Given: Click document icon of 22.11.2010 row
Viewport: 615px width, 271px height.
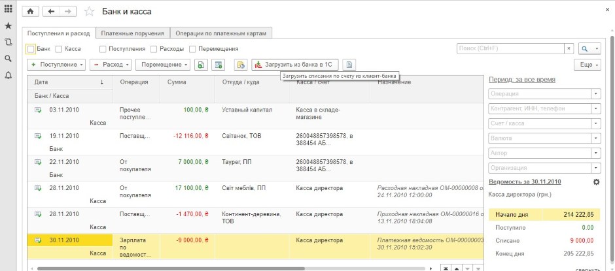Looking at the screenshot, I should click(x=38, y=162).
